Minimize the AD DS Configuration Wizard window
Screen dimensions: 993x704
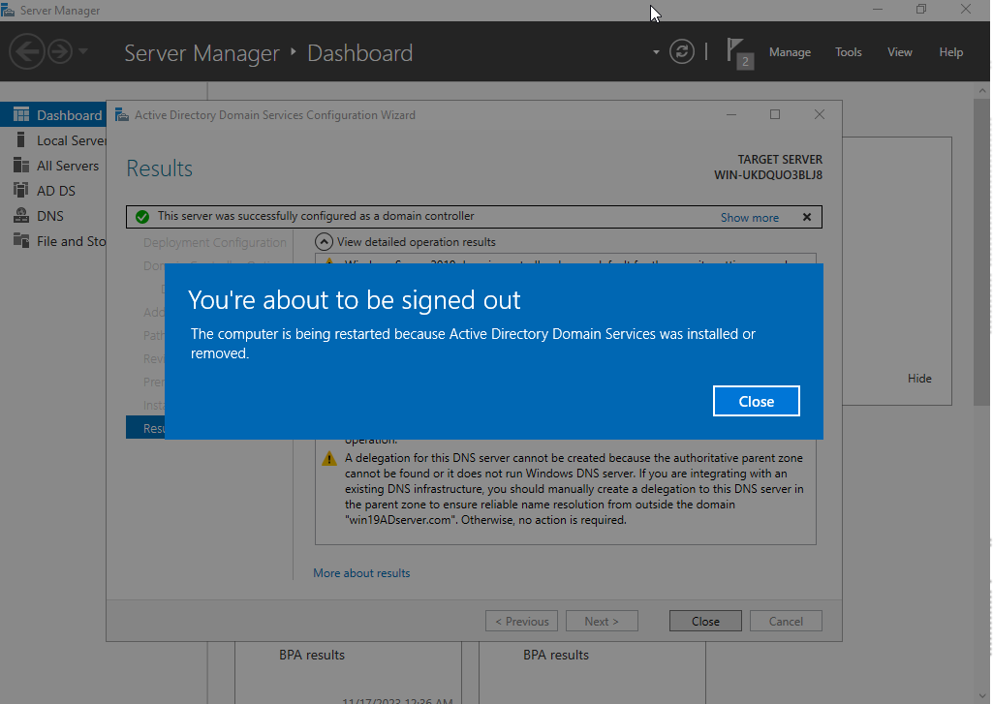click(x=730, y=114)
